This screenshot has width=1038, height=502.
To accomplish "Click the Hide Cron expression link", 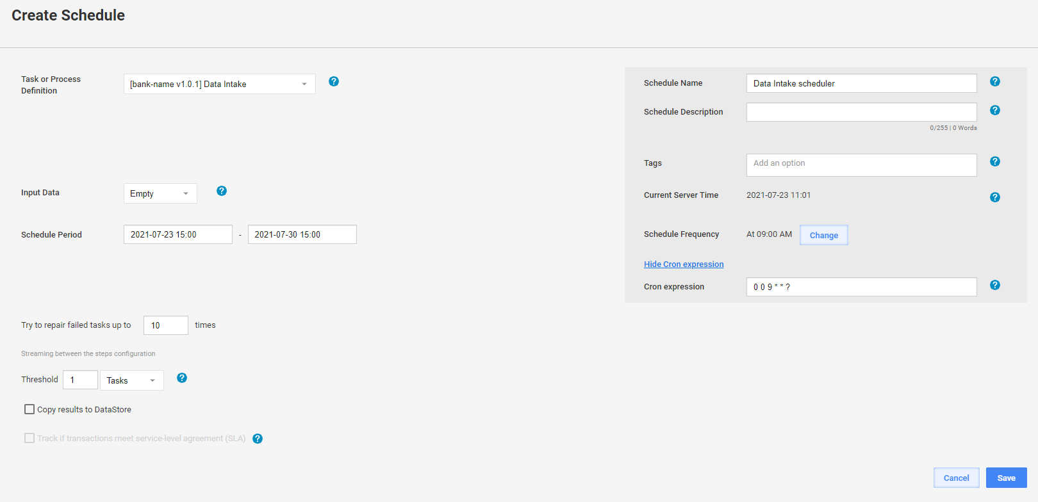I will point(684,264).
